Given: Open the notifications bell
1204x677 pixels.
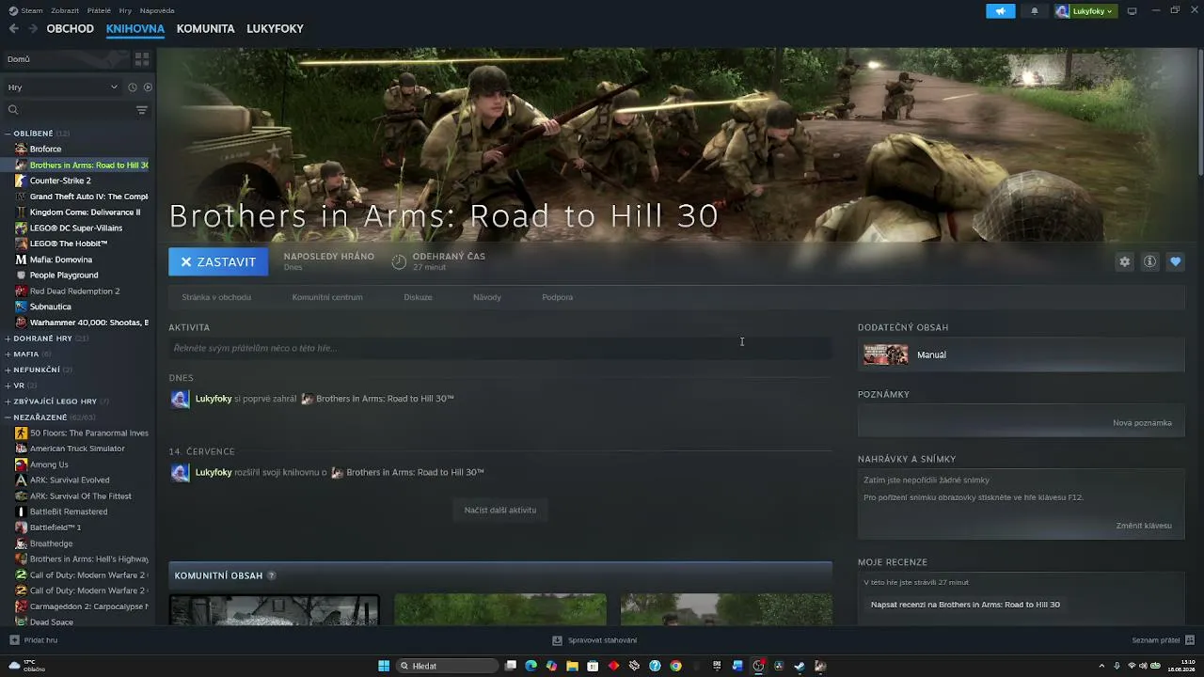Looking at the screenshot, I should (x=1035, y=11).
